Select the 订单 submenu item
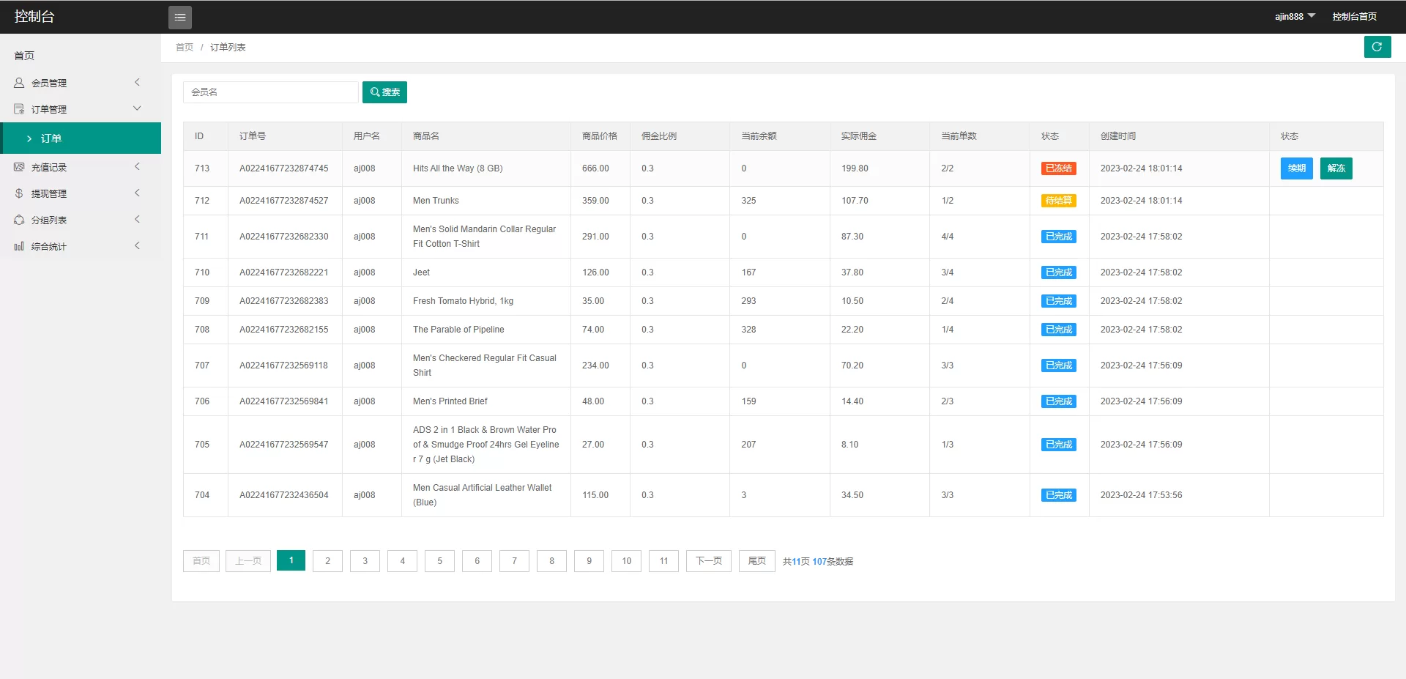 [x=51, y=138]
